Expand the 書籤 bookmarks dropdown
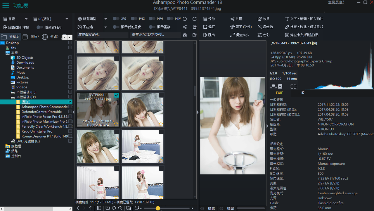 click(x=26, y=19)
